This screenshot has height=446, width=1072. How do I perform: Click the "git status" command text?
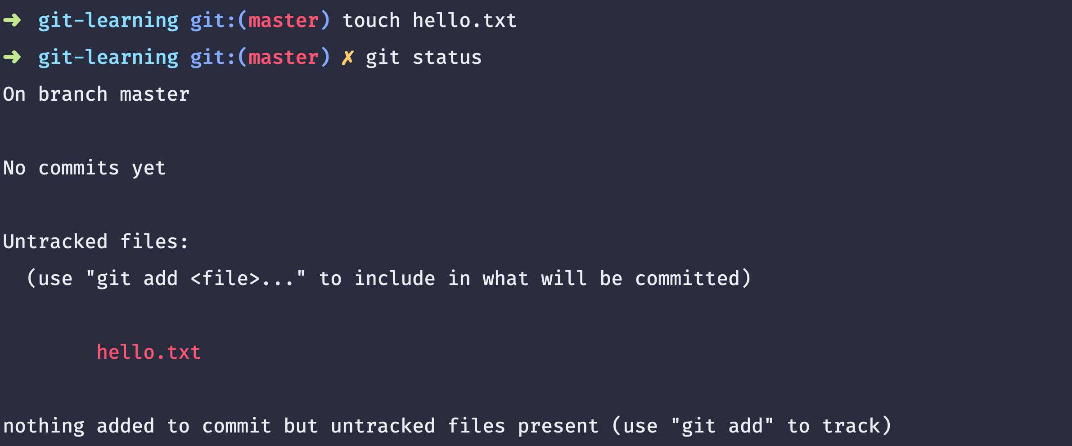click(x=423, y=58)
